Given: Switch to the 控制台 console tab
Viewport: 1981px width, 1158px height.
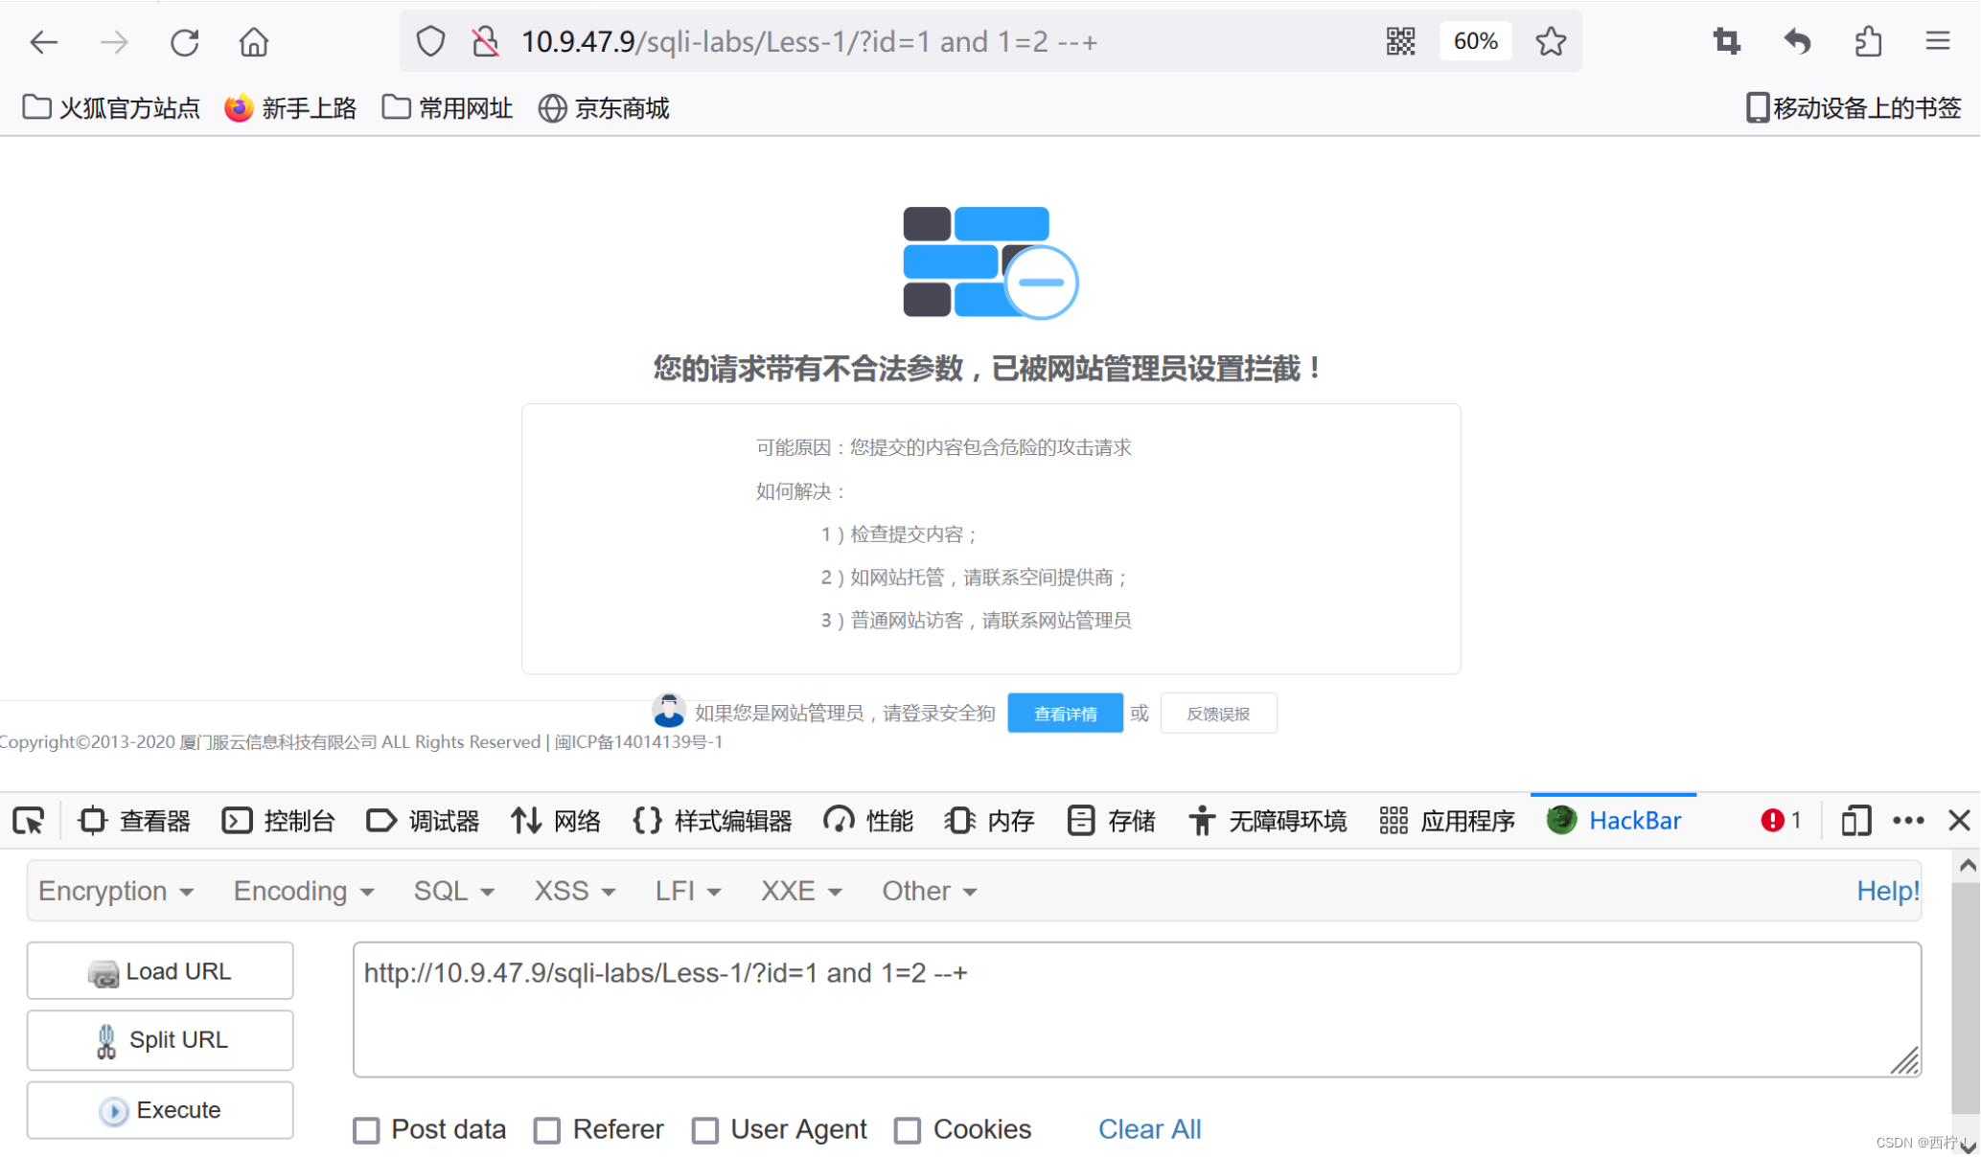Looking at the screenshot, I should (x=279, y=821).
